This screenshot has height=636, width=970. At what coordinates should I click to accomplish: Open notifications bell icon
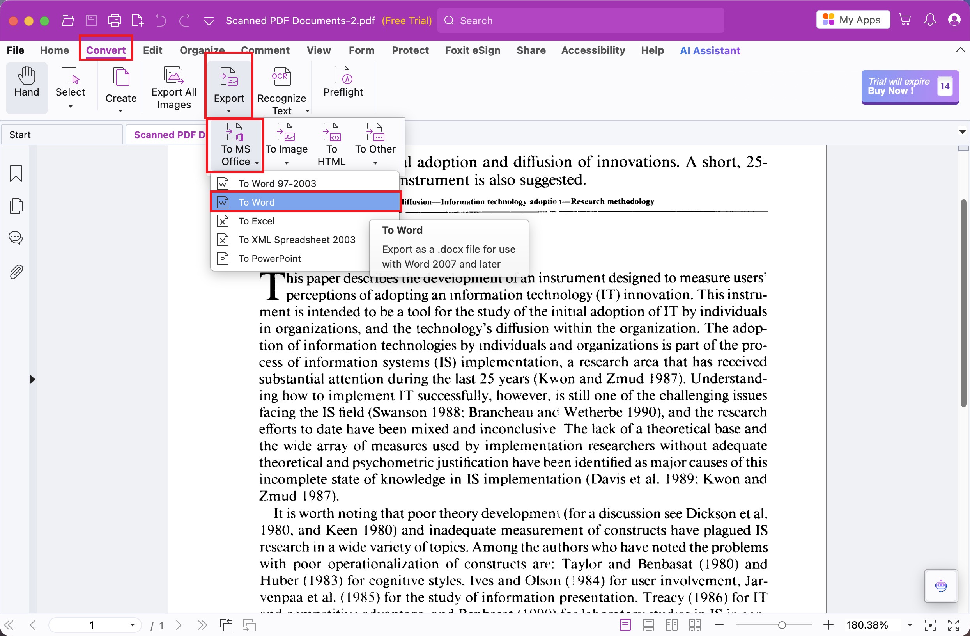pos(930,20)
